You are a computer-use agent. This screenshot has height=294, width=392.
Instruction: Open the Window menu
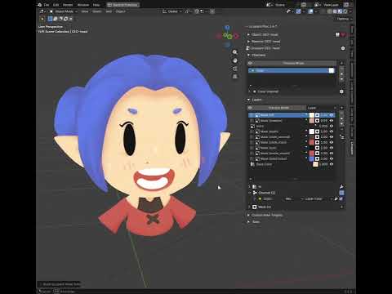pos(83,5)
